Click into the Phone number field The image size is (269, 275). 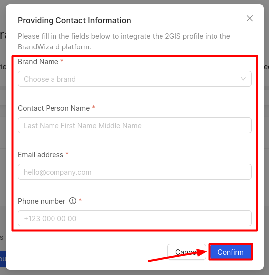[x=135, y=218]
